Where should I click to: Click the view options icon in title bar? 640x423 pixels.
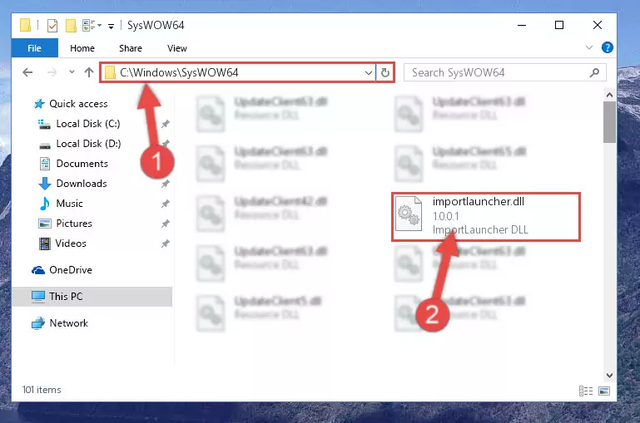point(89,25)
